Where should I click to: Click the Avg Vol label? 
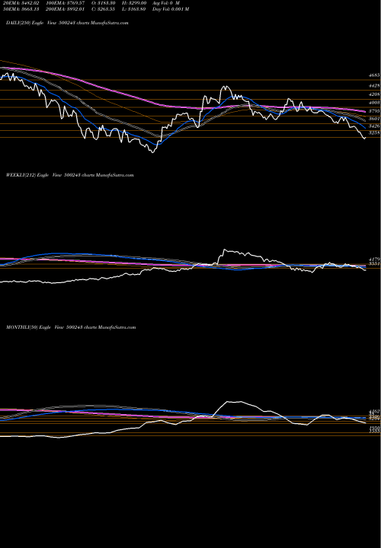(x=166, y=3)
